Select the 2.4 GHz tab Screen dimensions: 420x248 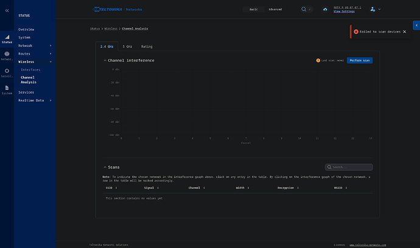pyautogui.click(x=107, y=47)
